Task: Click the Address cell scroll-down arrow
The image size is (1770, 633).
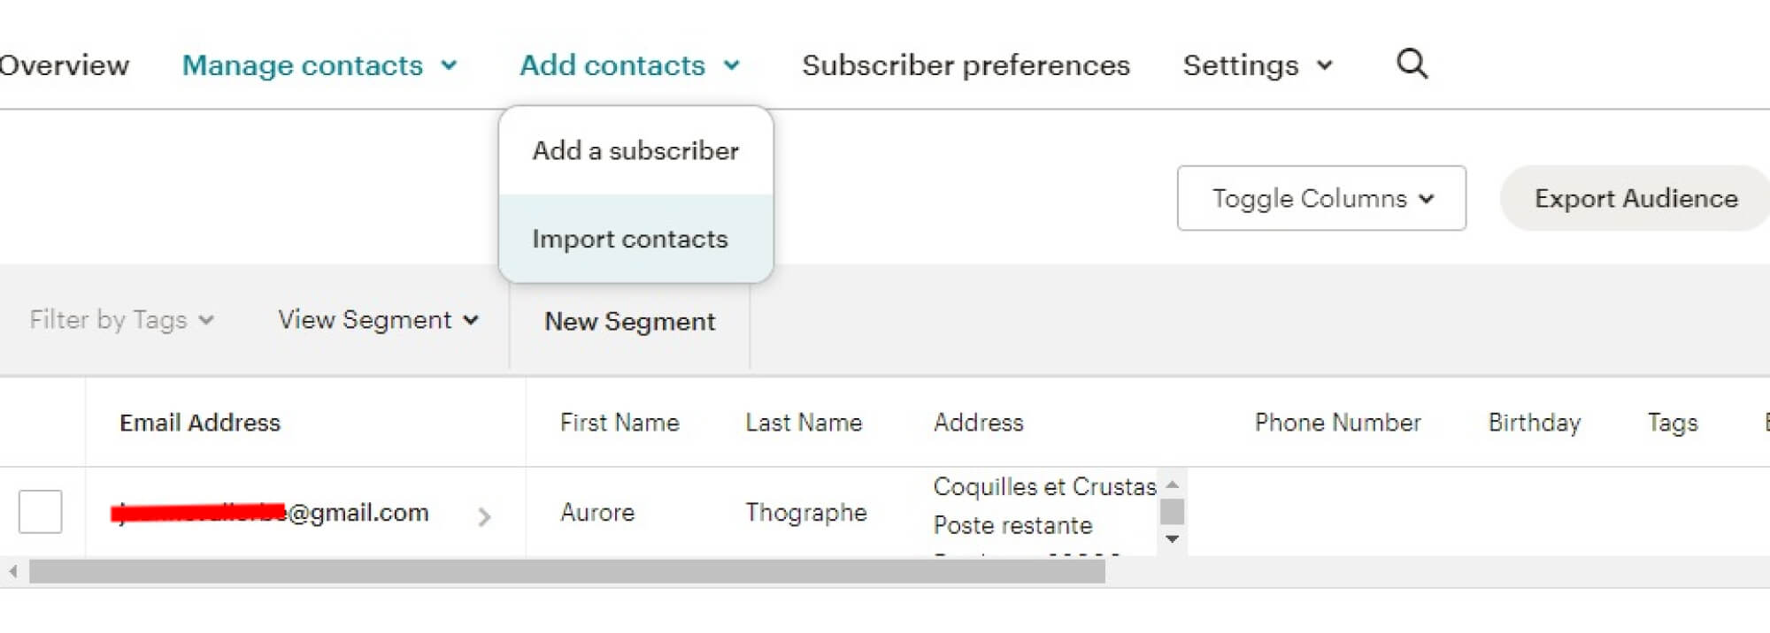Action: point(1173,538)
